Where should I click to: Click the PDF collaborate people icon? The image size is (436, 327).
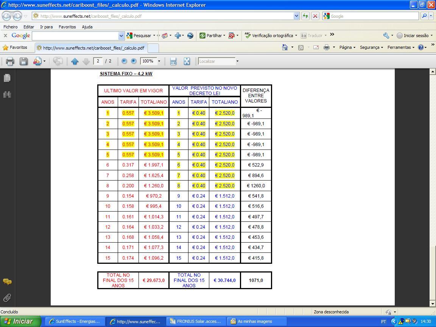tap(37, 61)
